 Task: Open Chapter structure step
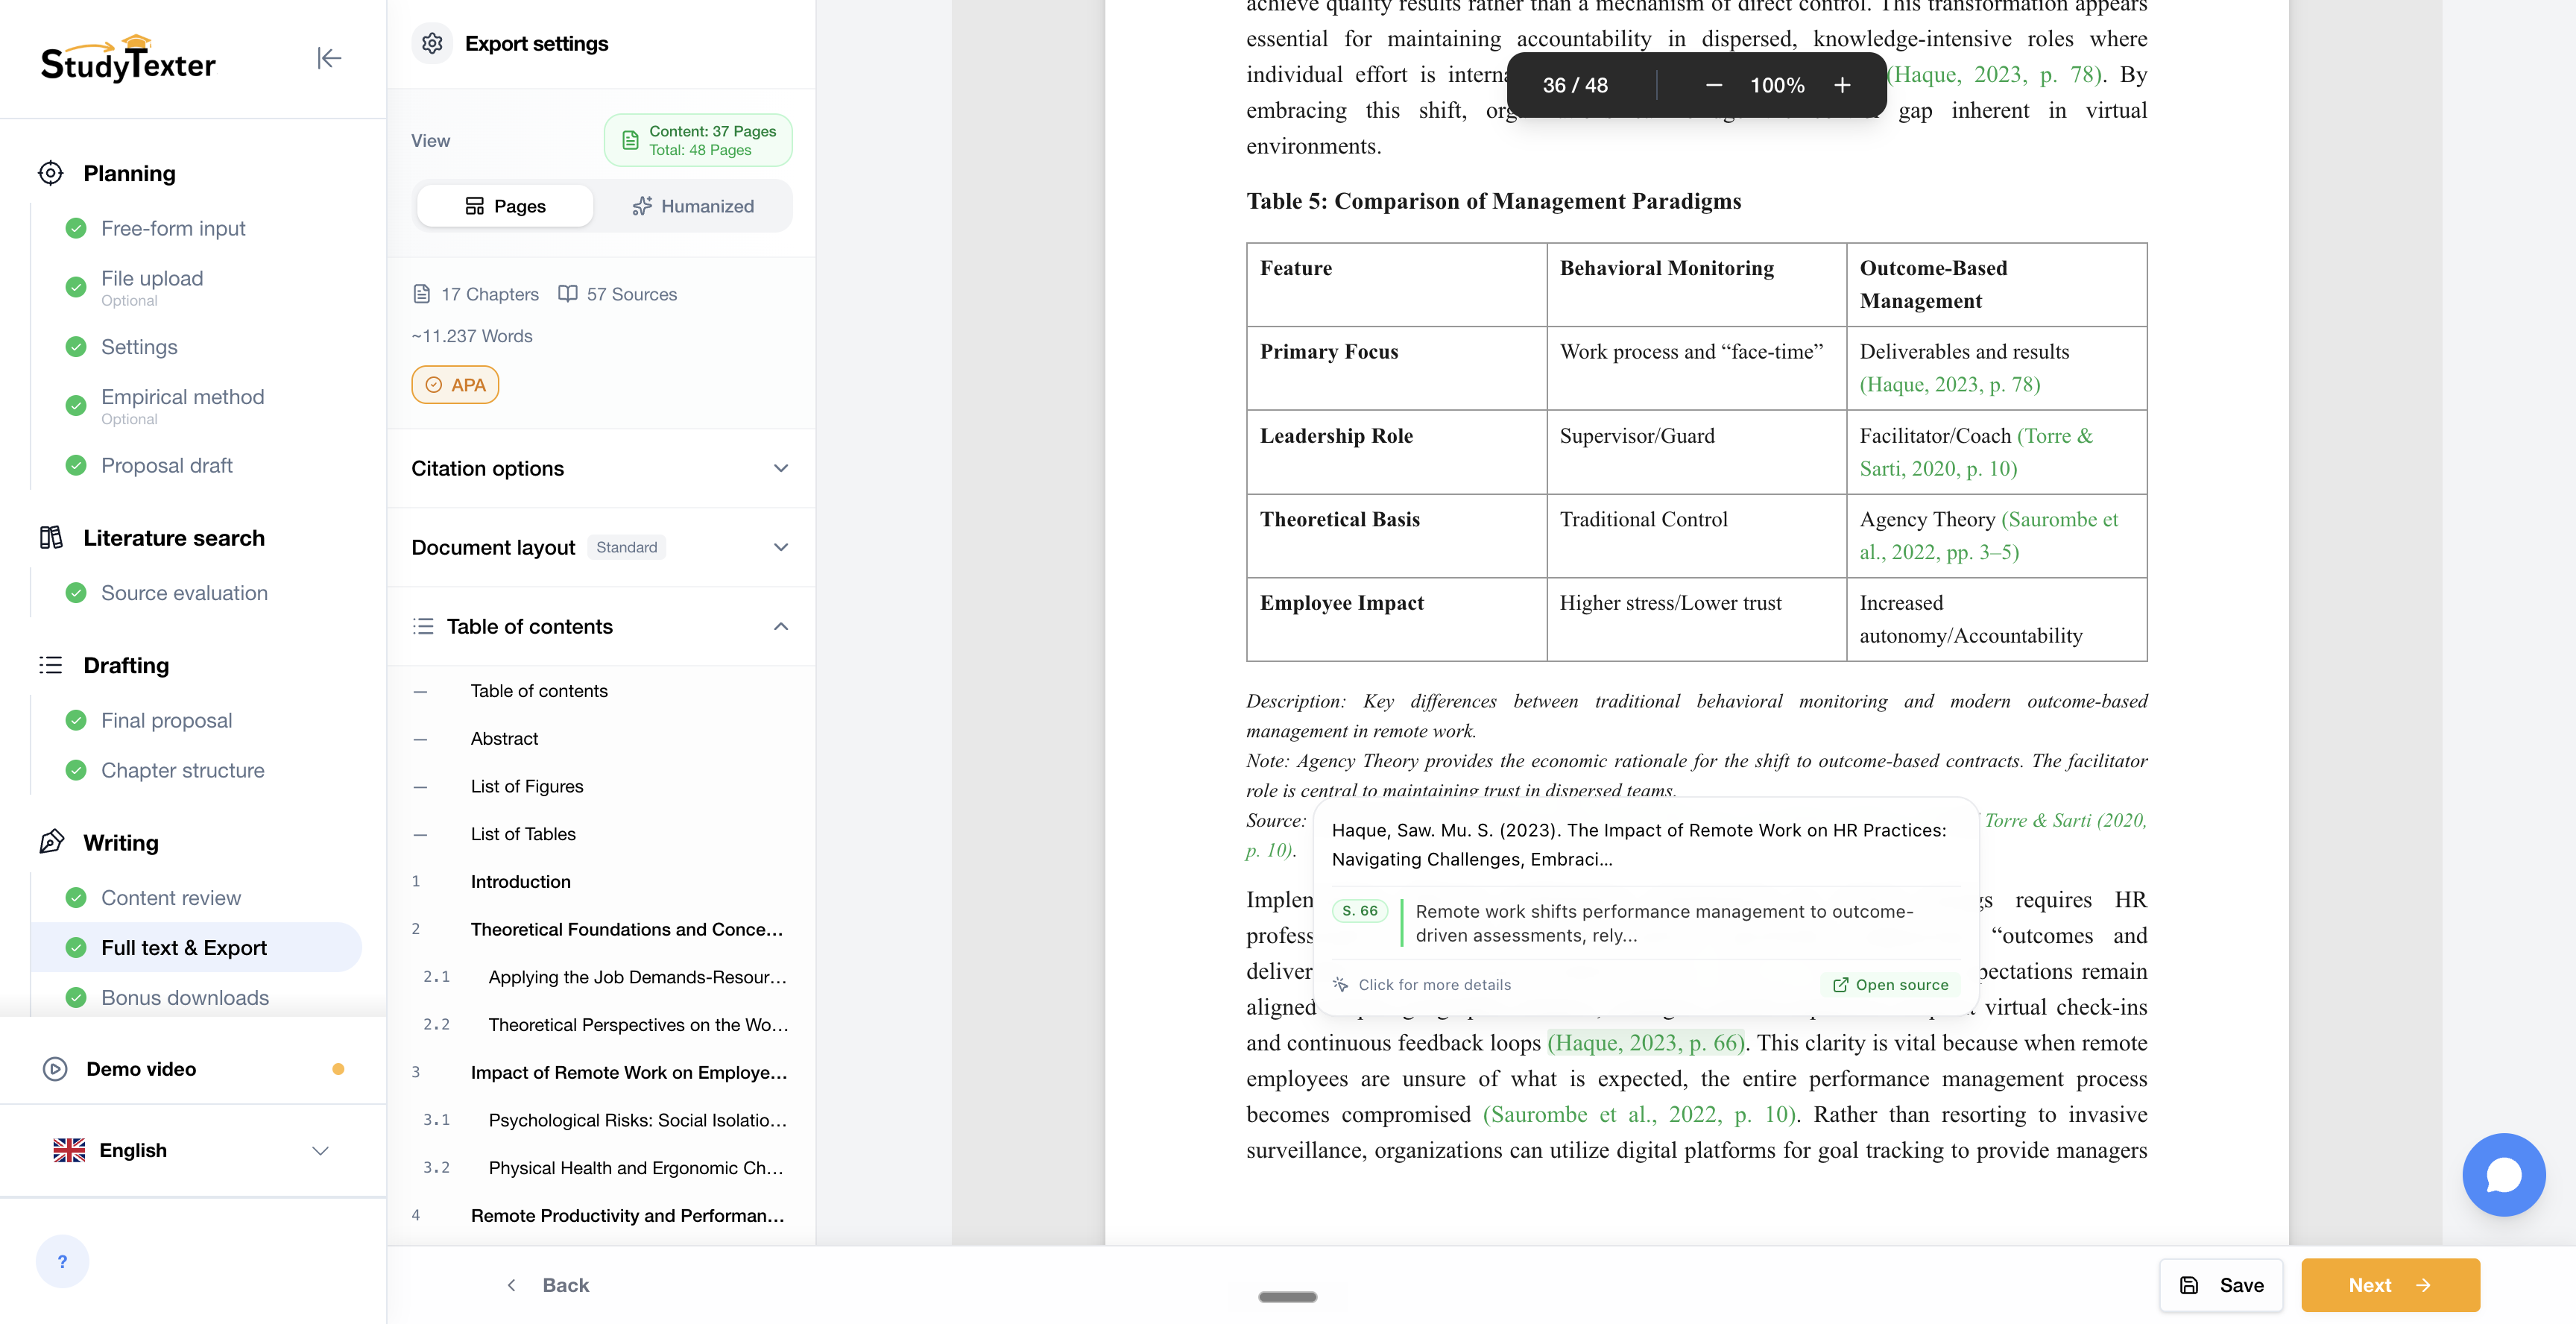pos(183,770)
